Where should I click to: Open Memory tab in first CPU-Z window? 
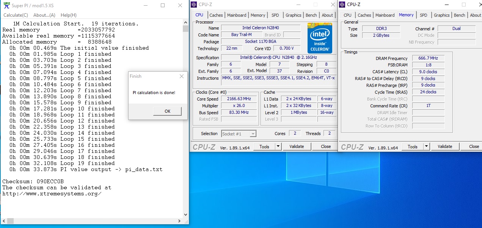[258, 15]
